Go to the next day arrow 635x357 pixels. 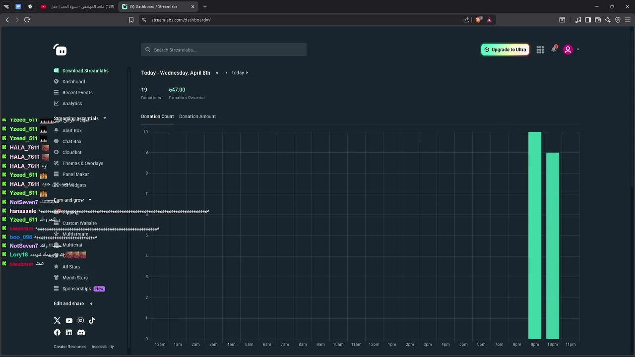click(247, 73)
